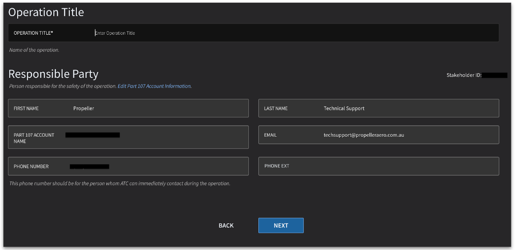The height and width of the screenshot is (250, 515).
Task: Click the redacted Part 107 account name value
Action: (93, 135)
